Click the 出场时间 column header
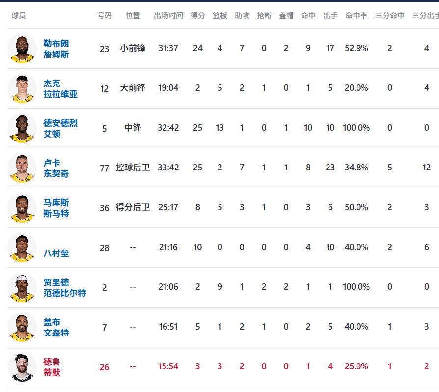The width and height of the screenshot is (439, 392). 168,16
